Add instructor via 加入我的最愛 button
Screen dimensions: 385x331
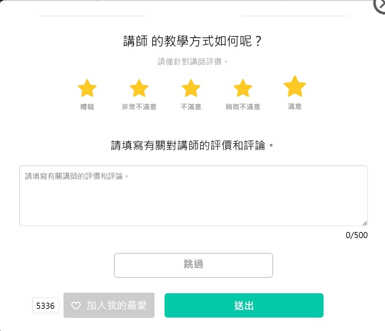pos(109,305)
